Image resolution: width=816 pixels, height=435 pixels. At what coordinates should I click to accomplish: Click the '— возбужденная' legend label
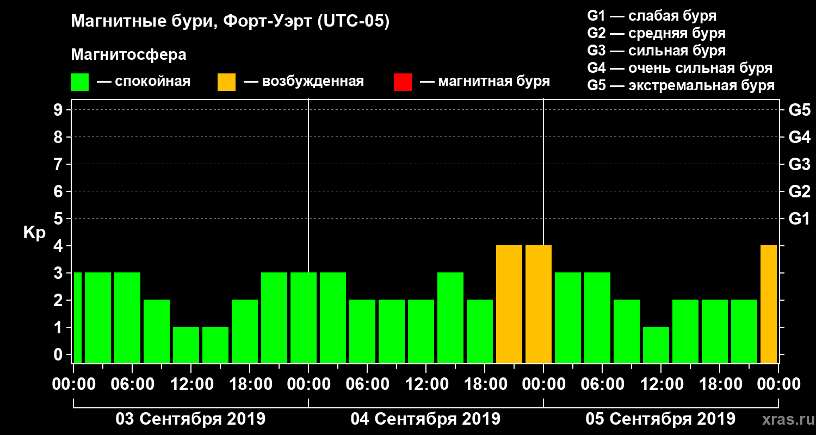coord(304,82)
